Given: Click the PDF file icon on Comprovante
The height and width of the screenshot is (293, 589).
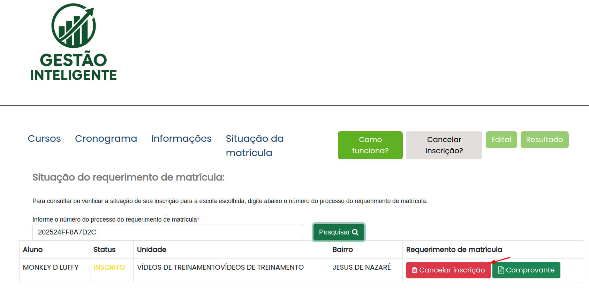Looking at the screenshot, I should coord(501,270).
